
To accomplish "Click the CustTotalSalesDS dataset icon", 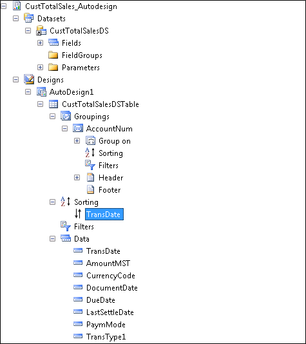I will (41, 30).
